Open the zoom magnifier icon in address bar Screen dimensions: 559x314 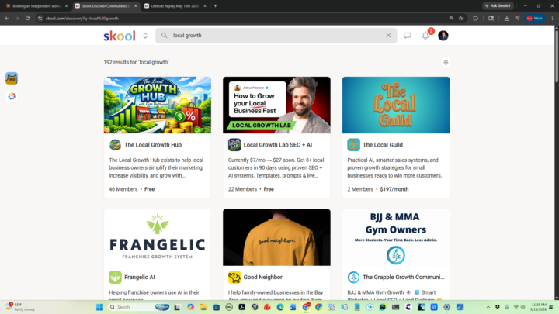pyautogui.click(x=451, y=18)
